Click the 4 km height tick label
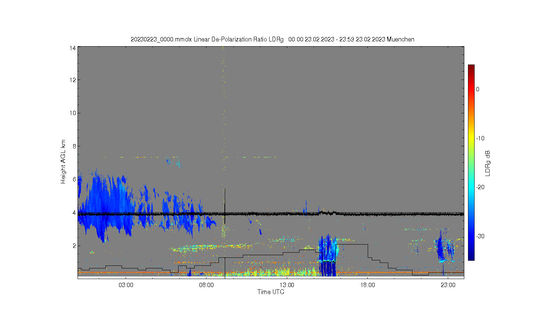This screenshot has height=330, width=551. tap(74, 213)
